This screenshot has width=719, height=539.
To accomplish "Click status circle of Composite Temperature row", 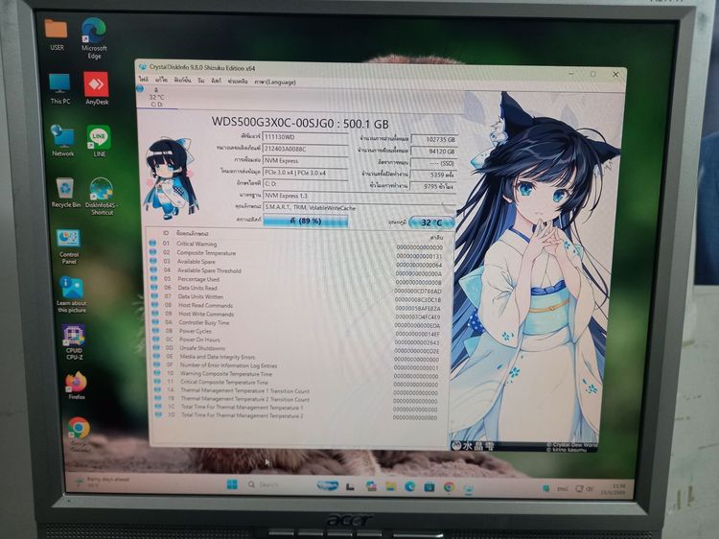I will coord(152,252).
